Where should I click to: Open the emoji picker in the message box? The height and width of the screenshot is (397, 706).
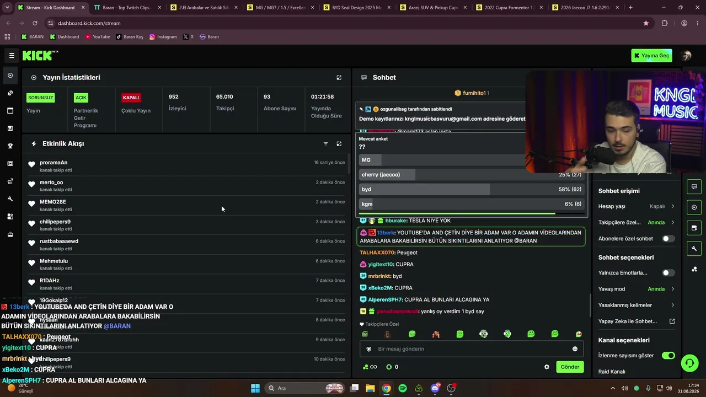point(575,349)
